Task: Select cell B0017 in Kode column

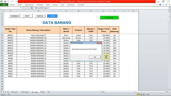Action: (10, 35)
